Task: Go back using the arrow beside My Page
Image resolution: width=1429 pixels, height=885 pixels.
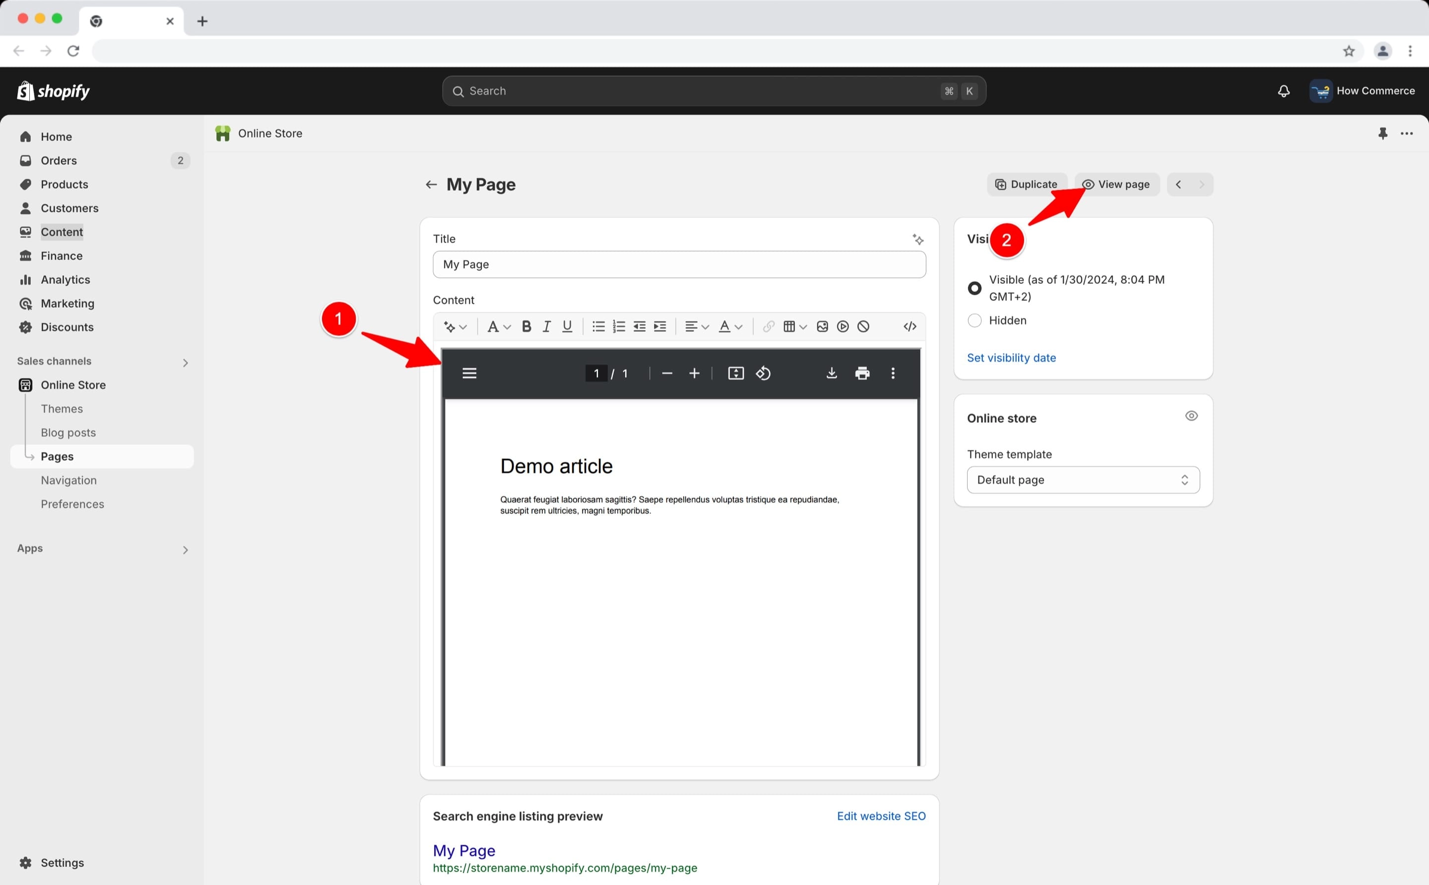Action: tap(432, 185)
